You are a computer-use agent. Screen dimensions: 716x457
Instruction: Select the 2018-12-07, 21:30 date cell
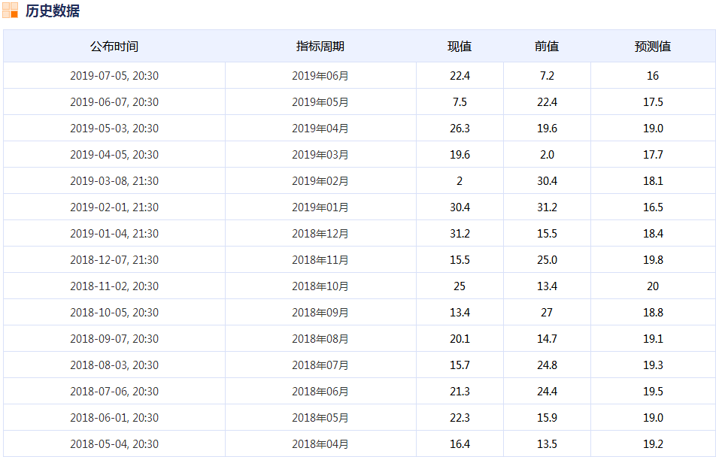114,260
